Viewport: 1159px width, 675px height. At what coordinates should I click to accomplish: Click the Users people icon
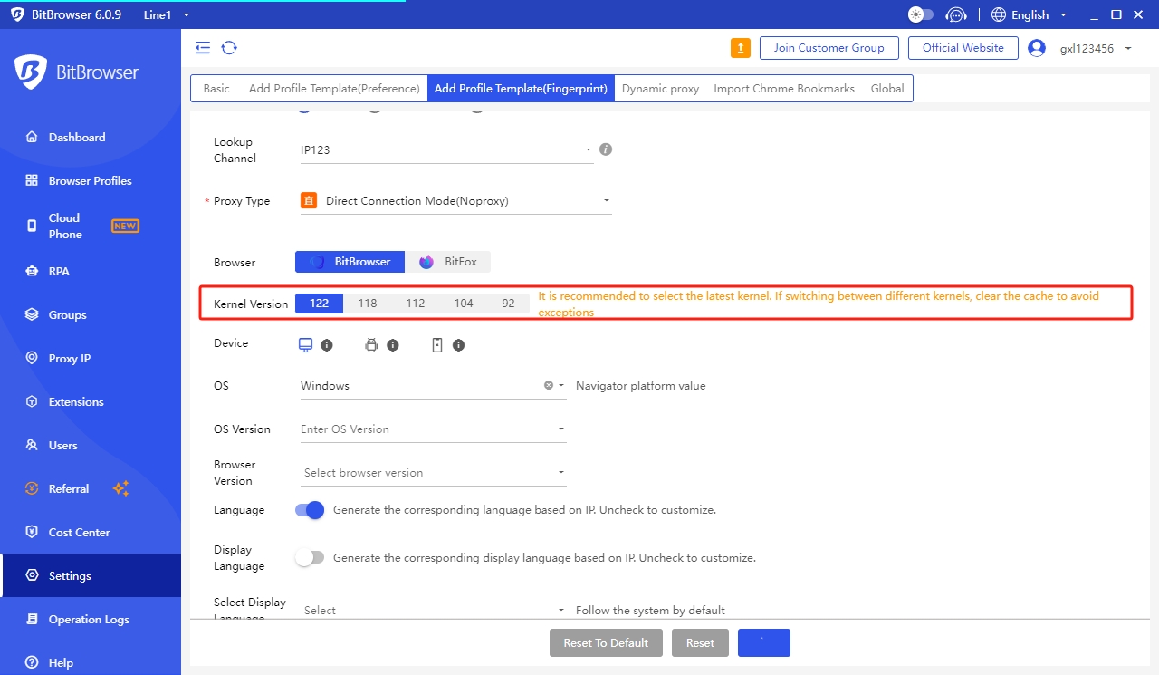tap(32, 446)
